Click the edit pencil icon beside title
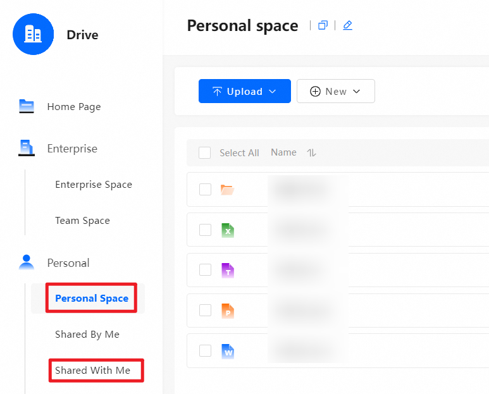Screen dimensions: 489x394 [347, 25]
